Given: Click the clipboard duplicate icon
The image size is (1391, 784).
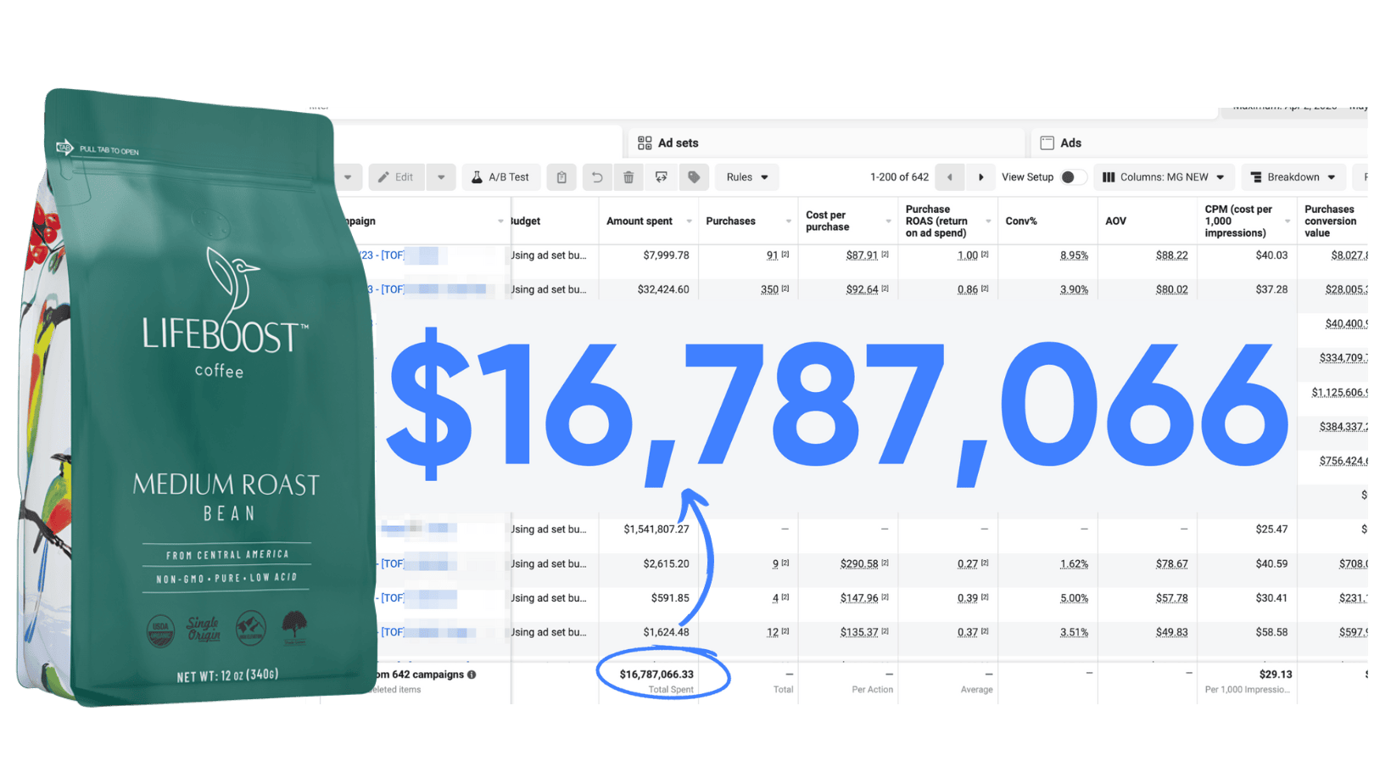Looking at the screenshot, I should pyautogui.click(x=561, y=177).
